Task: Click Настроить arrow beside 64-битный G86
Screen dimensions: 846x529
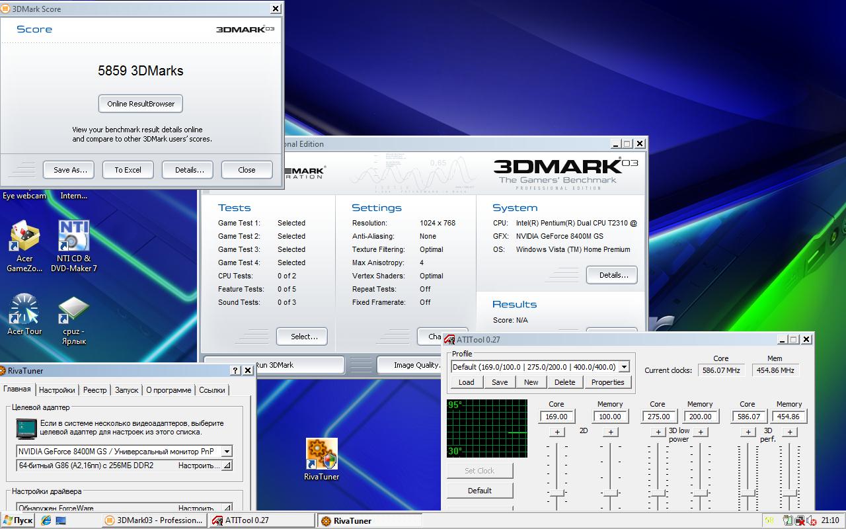Action: pyautogui.click(x=227, y=466)
